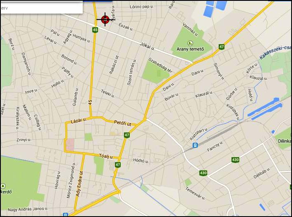The height and width of the screenshot is (217, 292).
Task: Click the Arany temető cemetery tree icon
Action: click(x=190, y=43)
